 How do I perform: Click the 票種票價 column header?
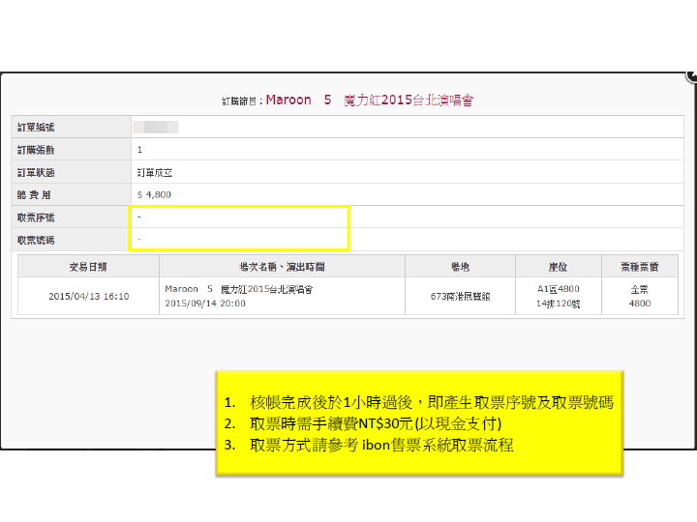coord(640,267)
